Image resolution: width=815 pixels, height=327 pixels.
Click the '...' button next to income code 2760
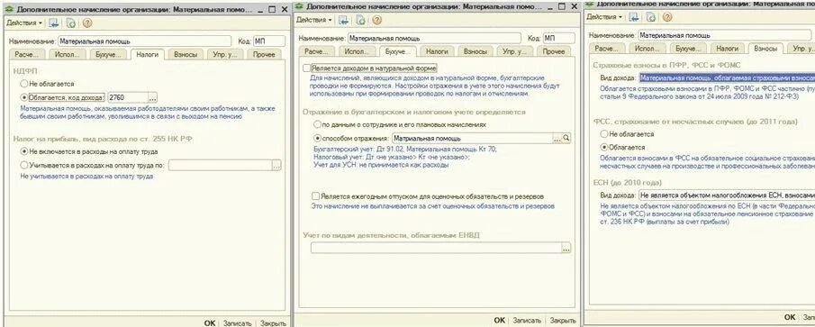coord(152,97)
